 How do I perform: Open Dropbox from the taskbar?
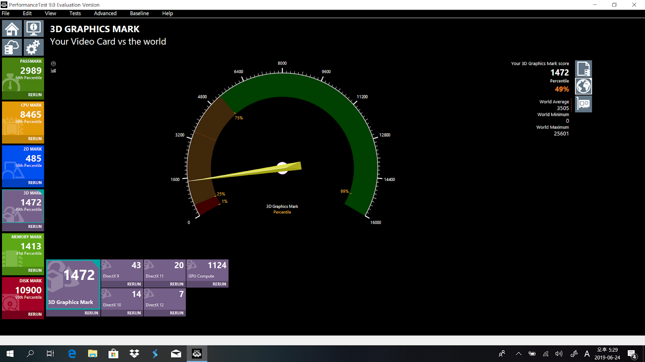pos(134,354)
